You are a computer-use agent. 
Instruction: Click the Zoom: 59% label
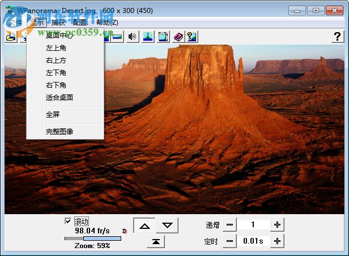click(92, 246)
